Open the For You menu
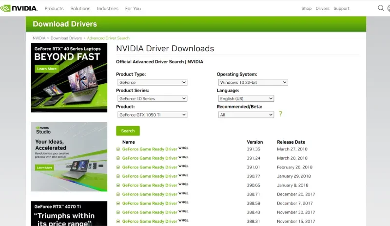This screenshot has height=226, width=390. tap(133, 8)
